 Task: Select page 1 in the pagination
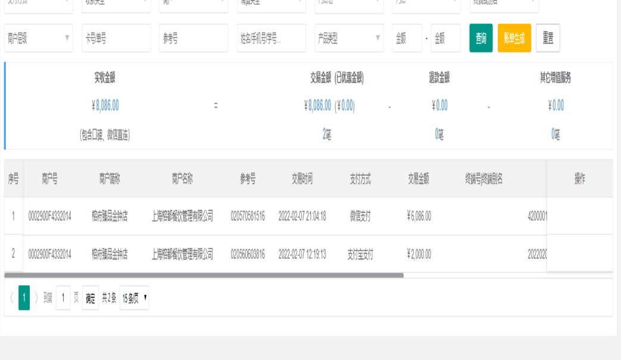[x=24, y=299]
